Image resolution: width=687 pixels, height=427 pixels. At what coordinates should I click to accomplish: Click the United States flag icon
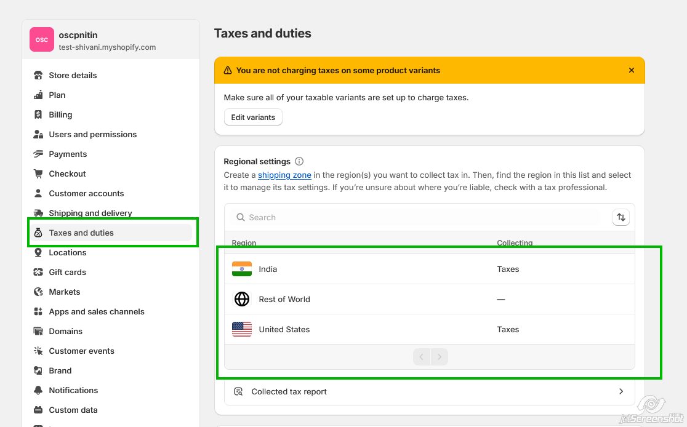click(242, 329)
